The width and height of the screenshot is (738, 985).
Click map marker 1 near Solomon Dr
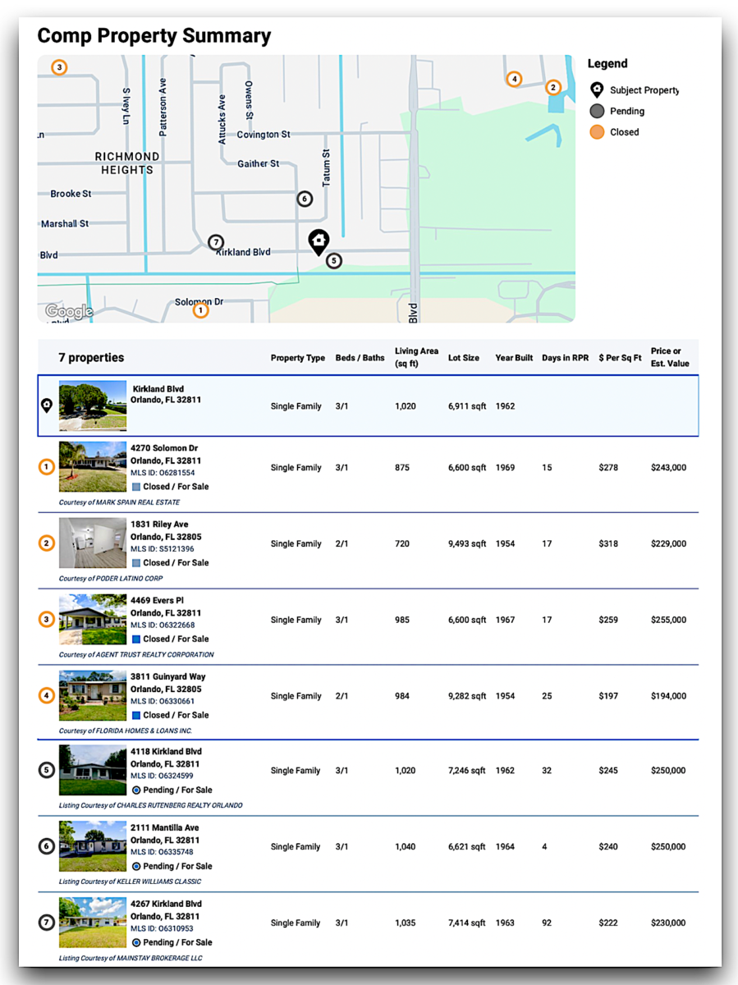tap(200, 310)
